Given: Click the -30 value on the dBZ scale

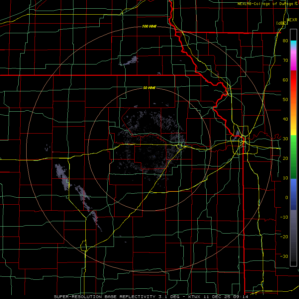Looking at the screenshot, I should (284, 256).
